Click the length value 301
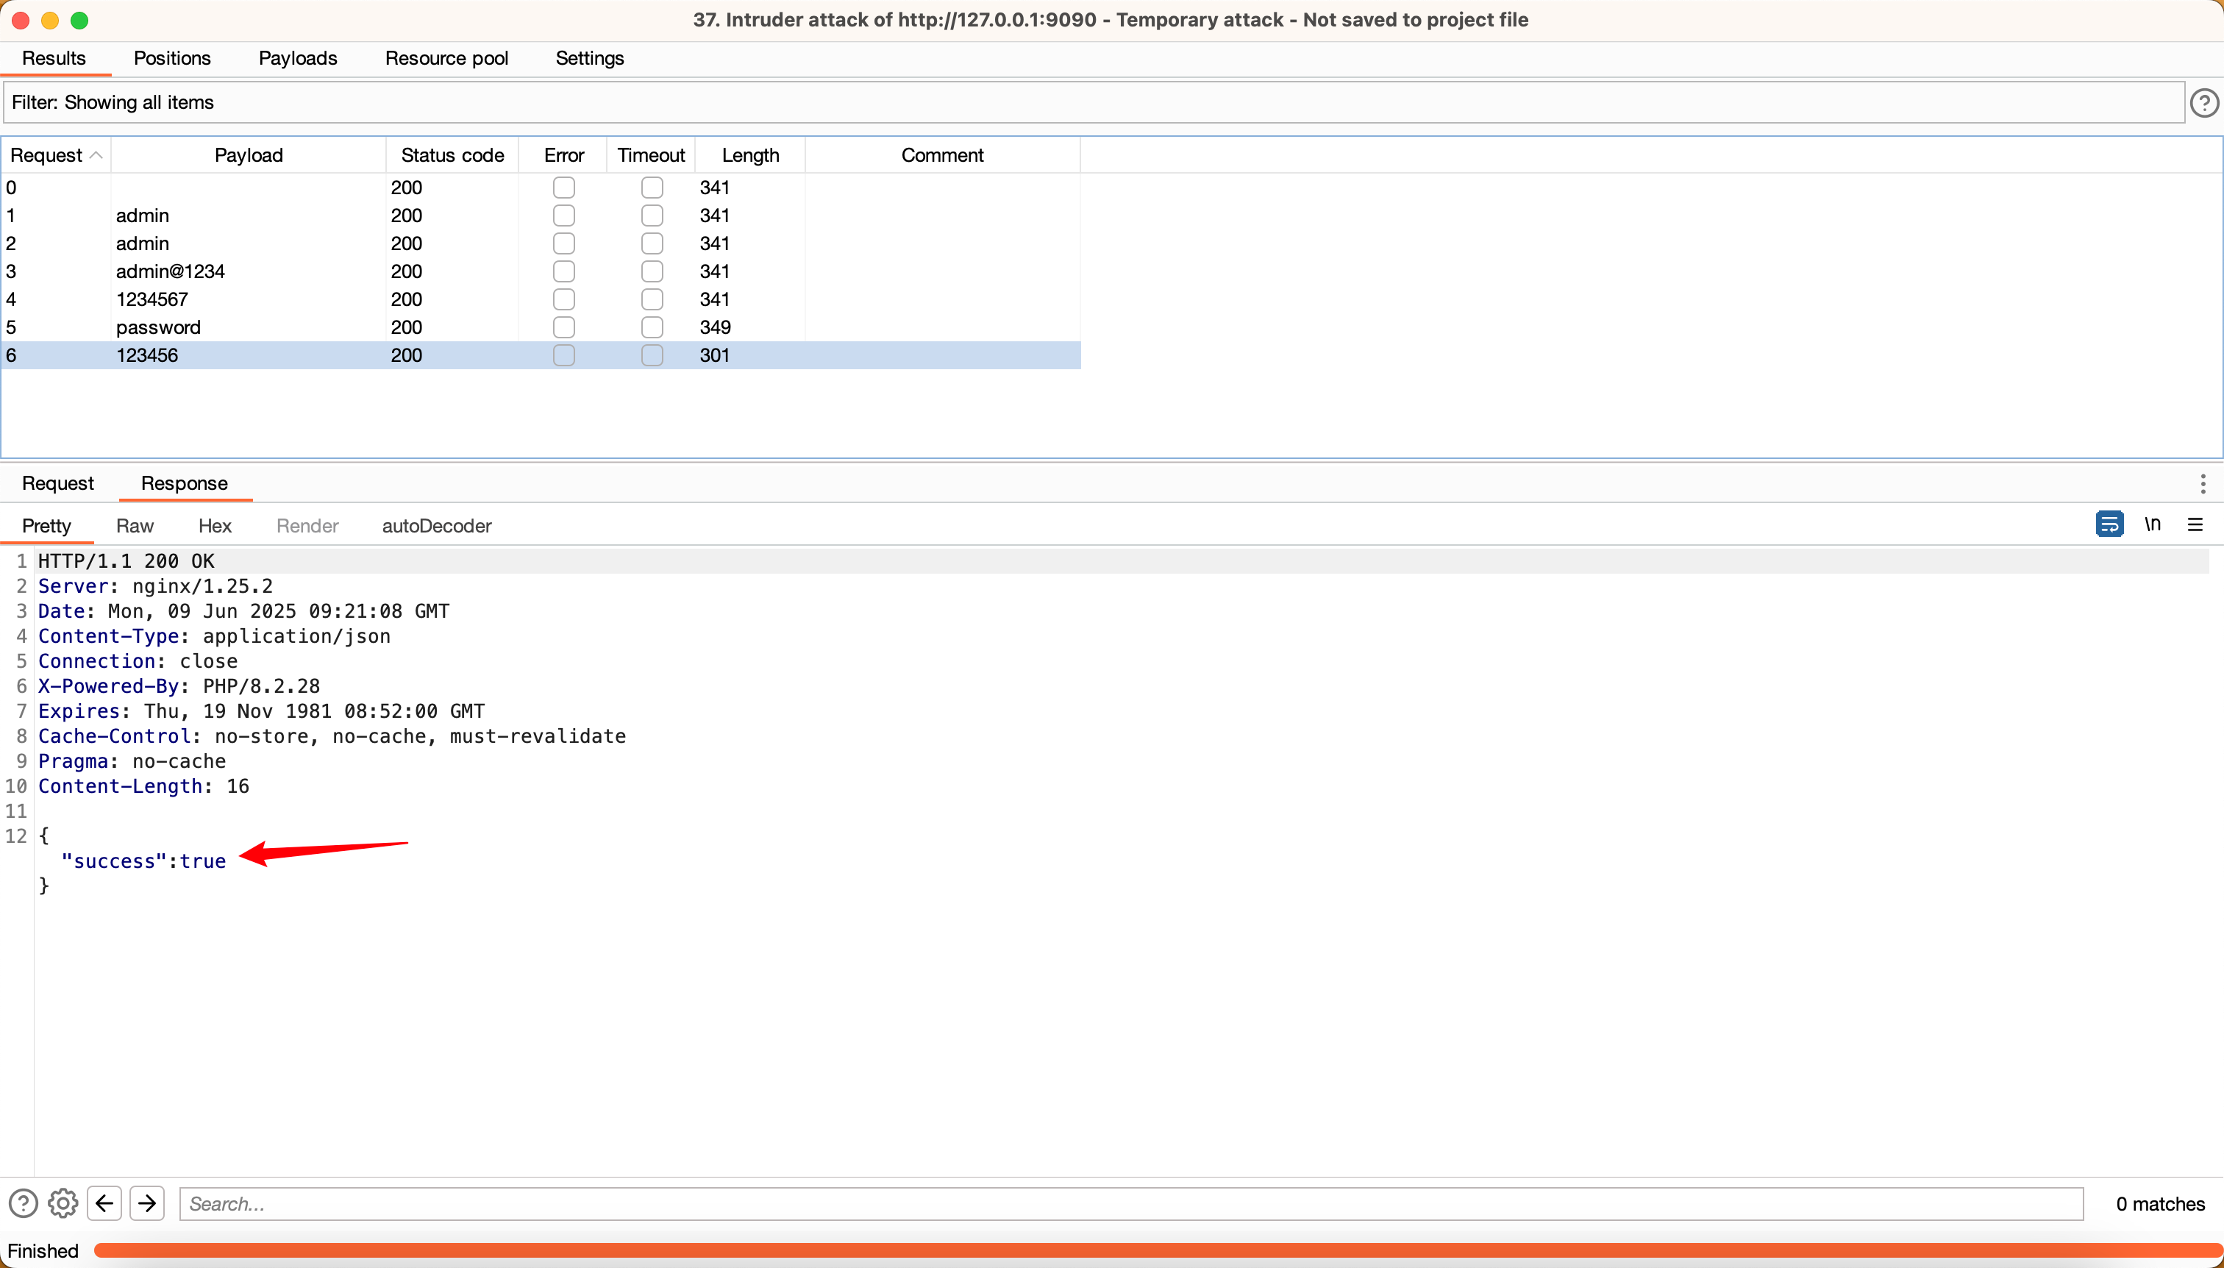2224x1268 pixels. (714, 355)
